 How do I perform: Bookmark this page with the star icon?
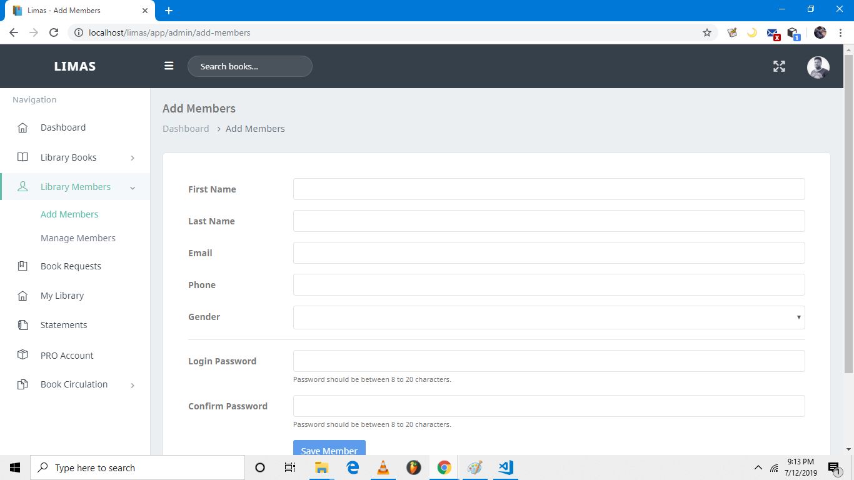(x=707, y=32)
